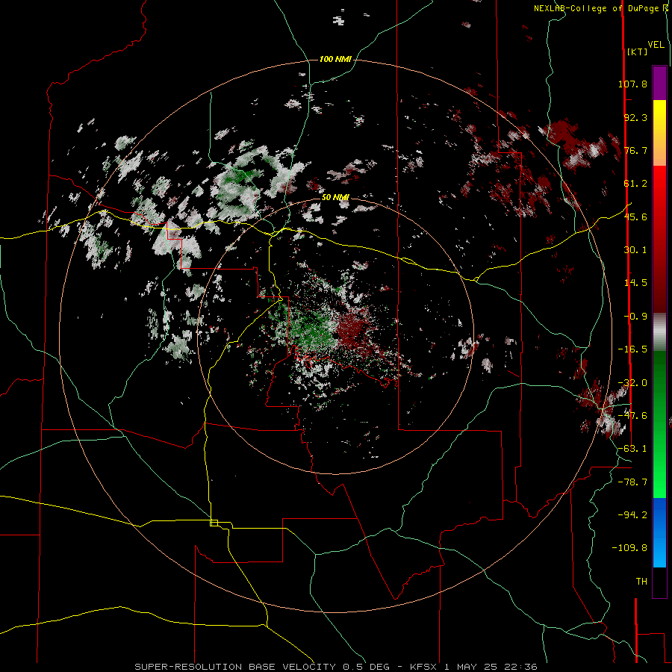
Task: Click the small yellow square highway marker
Action: (x=214, y=523)
